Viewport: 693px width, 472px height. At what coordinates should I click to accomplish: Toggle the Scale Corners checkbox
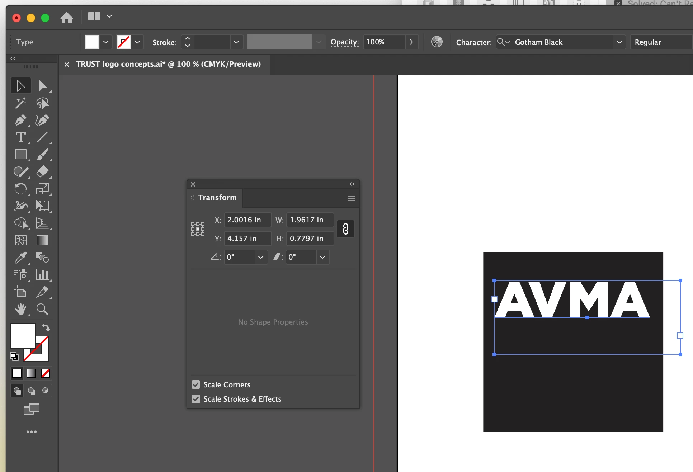(x=196, y=384)
